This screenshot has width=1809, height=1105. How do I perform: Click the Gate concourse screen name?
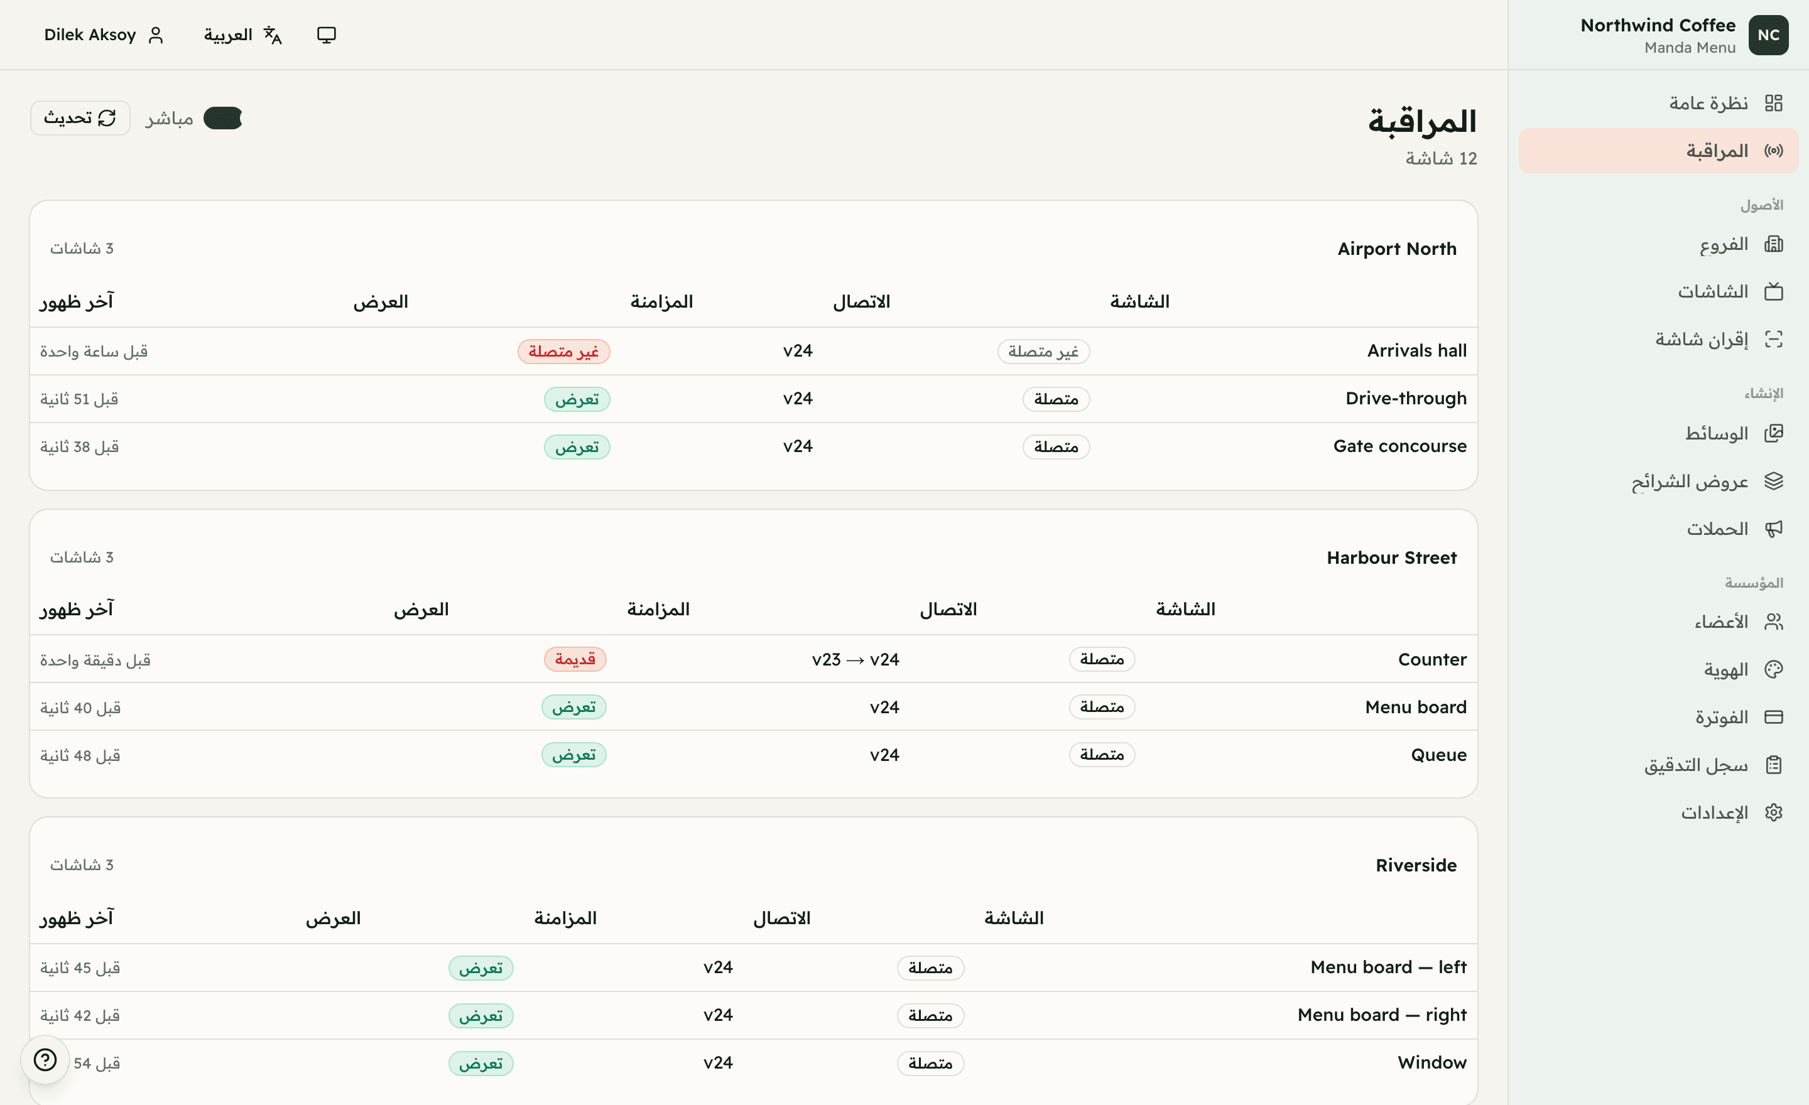pyautogui.click(x=1399, y=446)
